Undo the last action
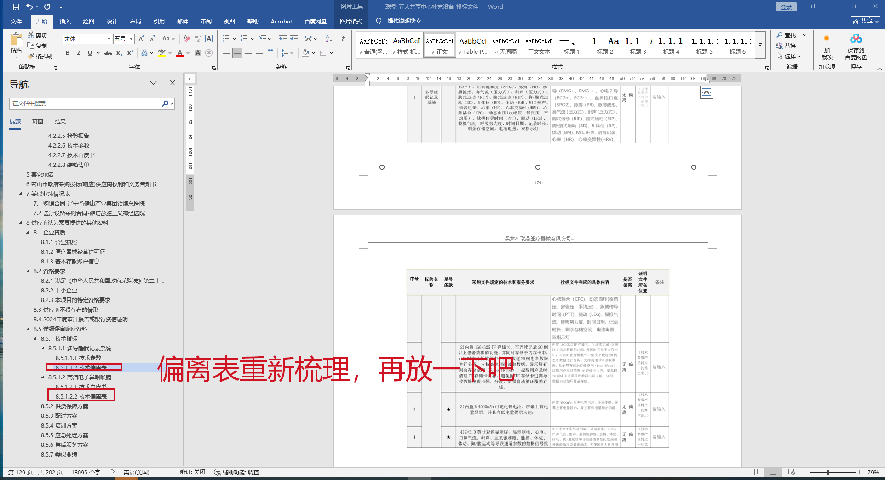This screenshot has height=480, width=885. [29, 7]
